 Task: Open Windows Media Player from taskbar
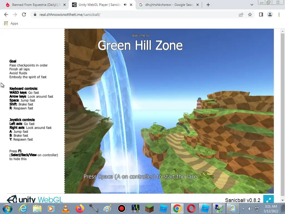click(x=51, y=208)
